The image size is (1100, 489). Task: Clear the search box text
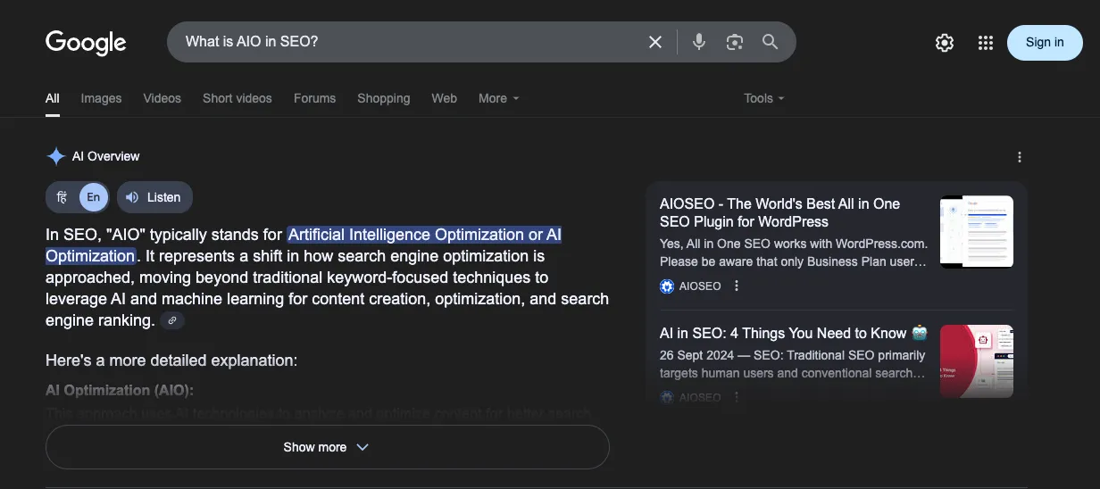tap(655, 42)
